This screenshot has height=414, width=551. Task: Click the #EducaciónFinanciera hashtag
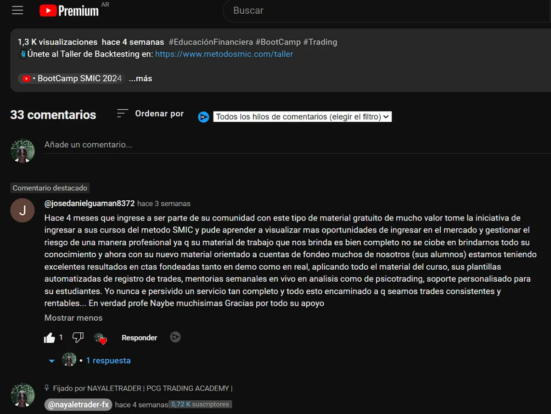click(211, 42)
